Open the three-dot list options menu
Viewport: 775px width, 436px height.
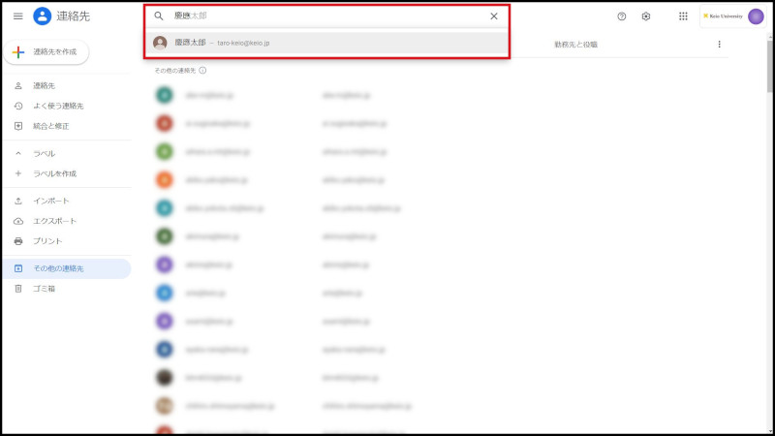pyautogui.click(x=719, y=45)
